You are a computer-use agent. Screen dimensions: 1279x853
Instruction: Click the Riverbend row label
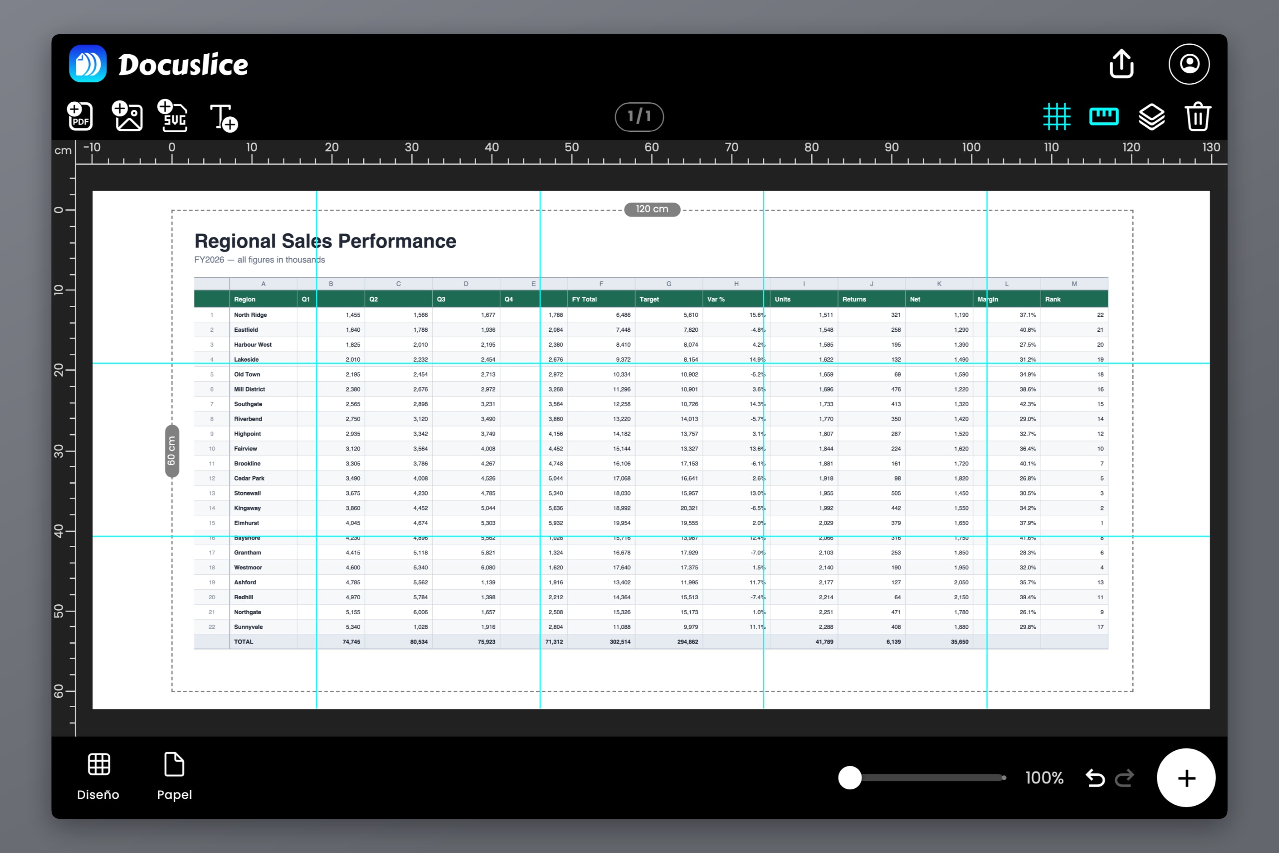click(x=248, y=419)
